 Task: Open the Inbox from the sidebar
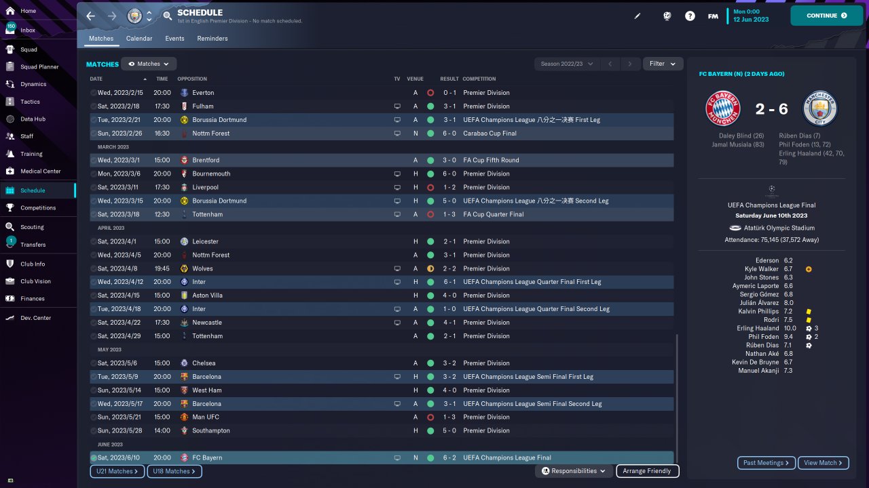pos(29,30)
